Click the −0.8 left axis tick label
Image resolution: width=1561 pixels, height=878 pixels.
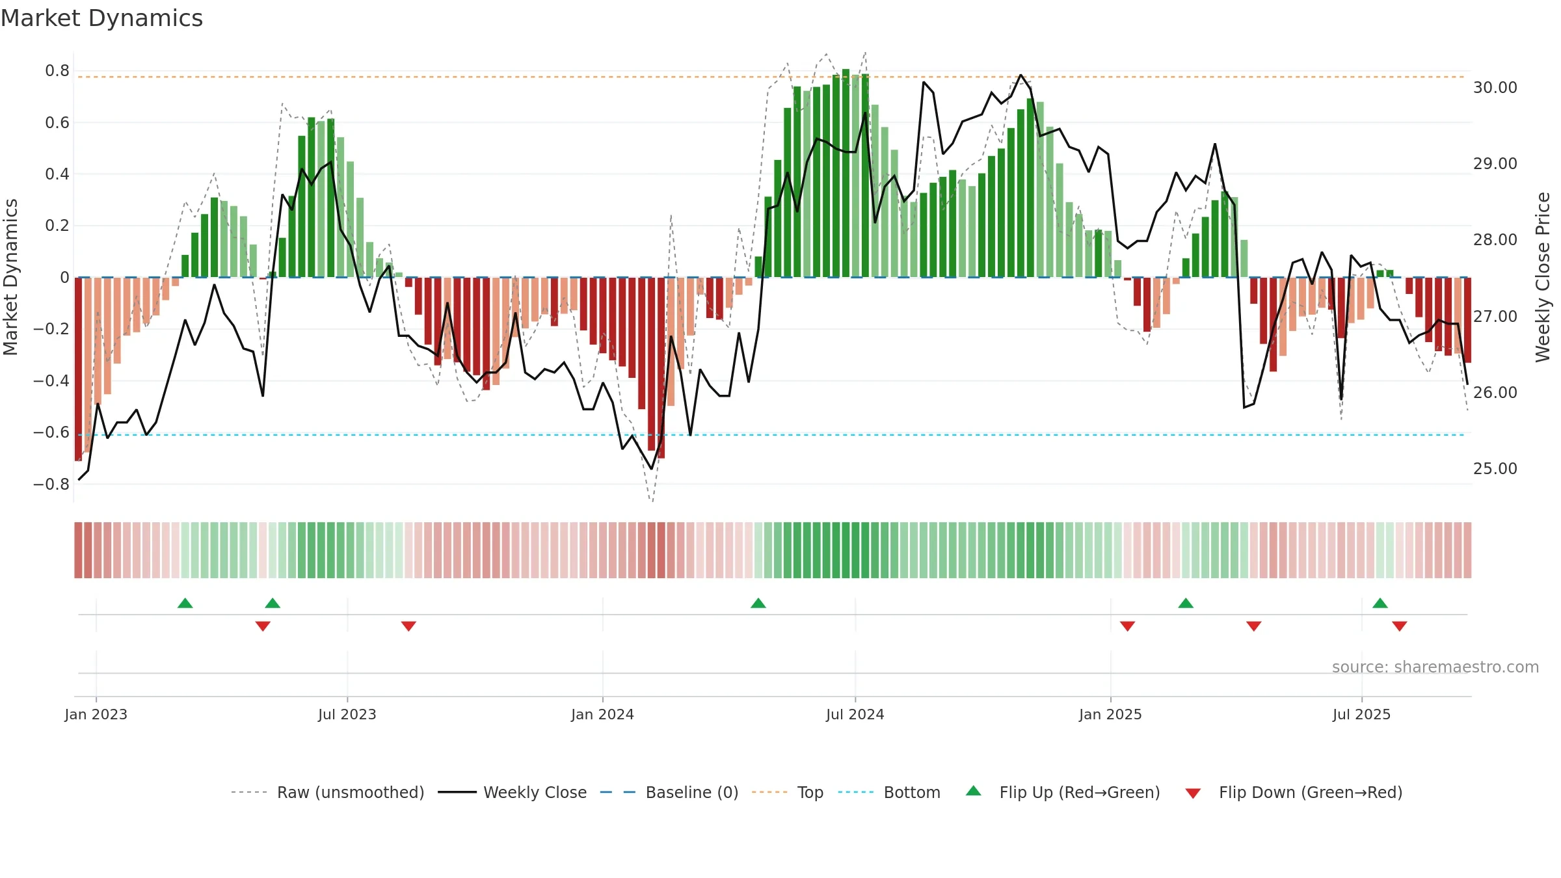click(51, 484)
